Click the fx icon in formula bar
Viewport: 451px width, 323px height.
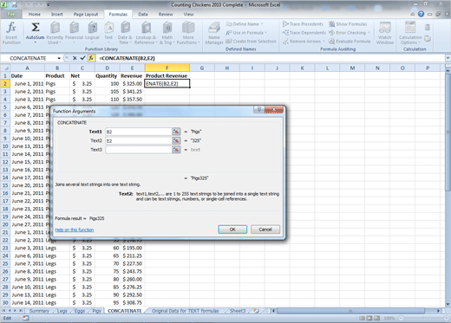91,58
